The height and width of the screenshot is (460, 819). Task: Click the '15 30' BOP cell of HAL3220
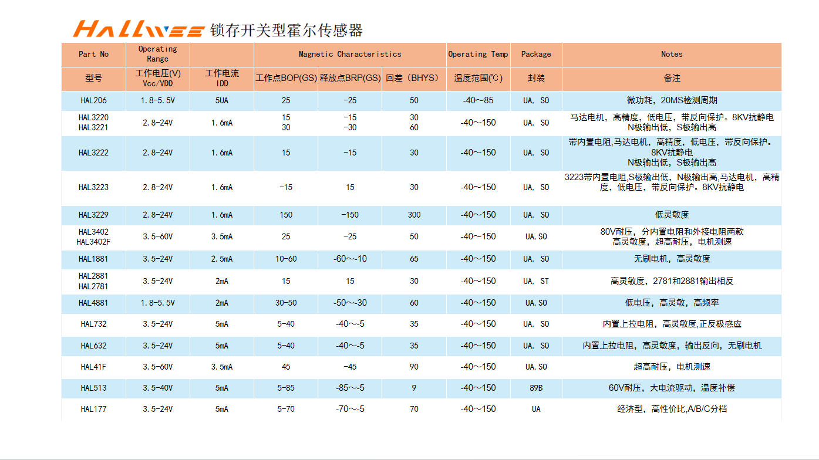tap(286, 123)
